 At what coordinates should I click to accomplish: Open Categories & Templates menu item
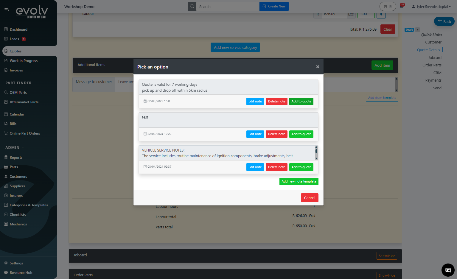coord(29,205)
